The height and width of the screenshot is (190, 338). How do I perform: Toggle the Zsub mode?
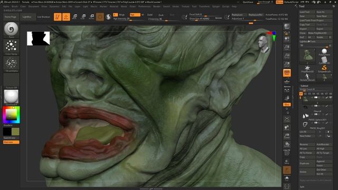(161, 15)
